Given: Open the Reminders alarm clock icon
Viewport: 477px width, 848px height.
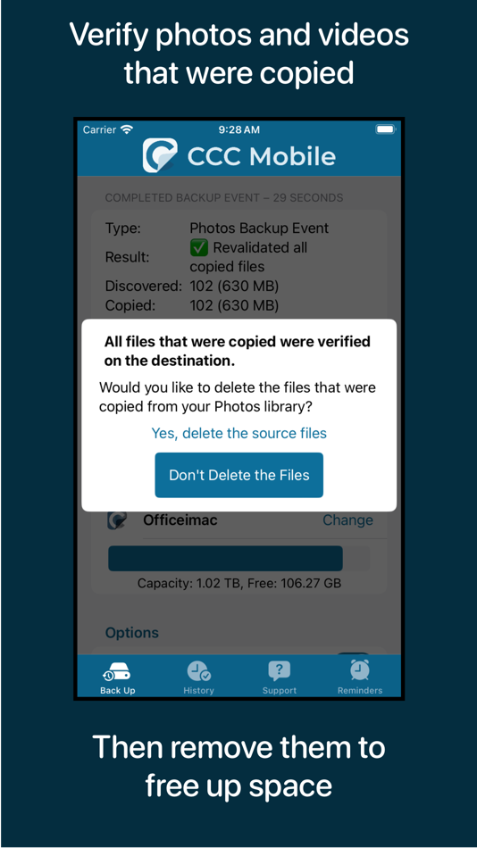Looking at the screenshot, I should (x=359, y=670).
